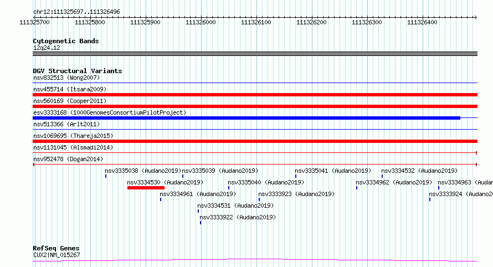Click ruler position label 111326000

click(x=201, y=22)
